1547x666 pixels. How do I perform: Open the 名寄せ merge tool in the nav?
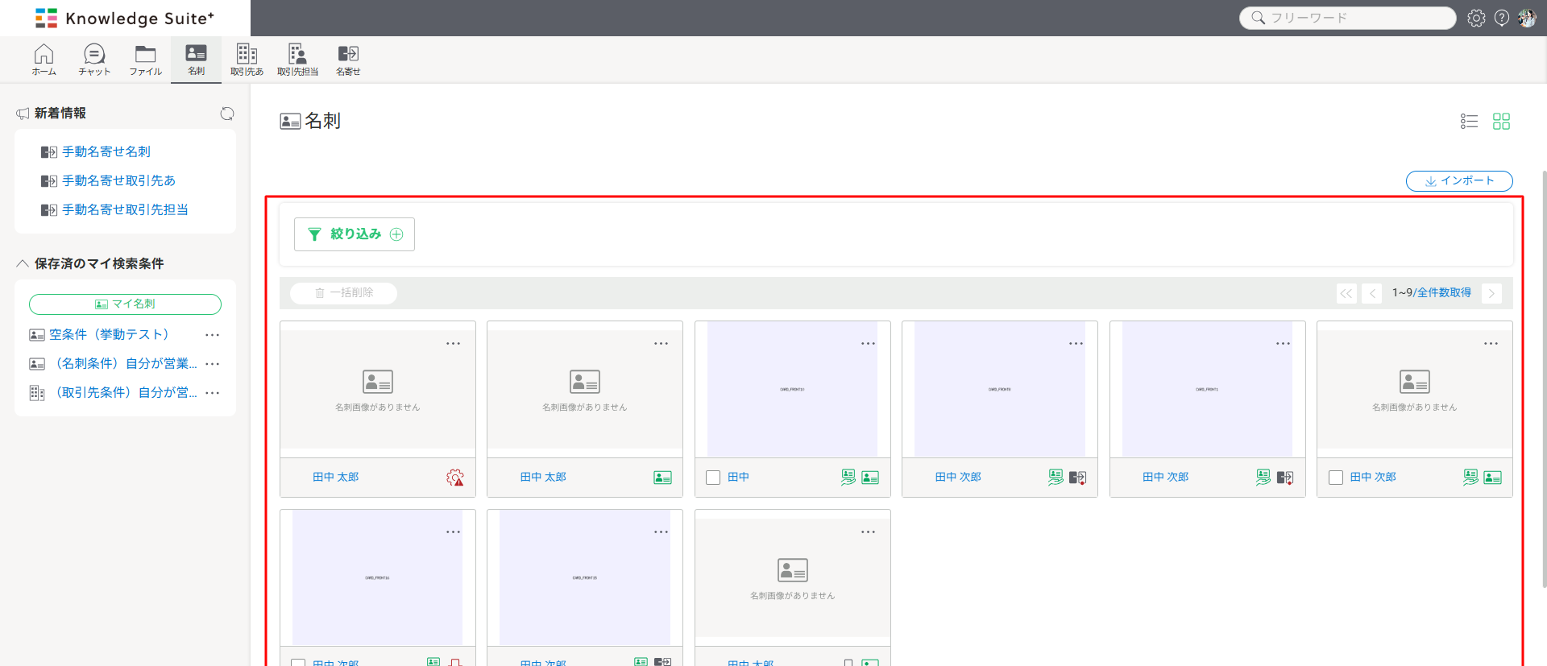tap(348, 60)
